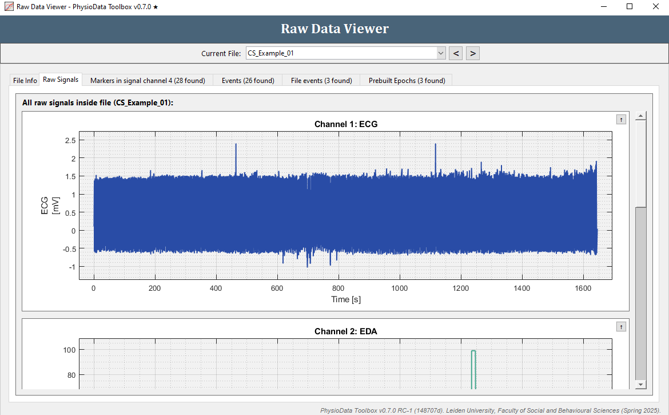The image size is (669, 415).
Task: Switch to the File Info tab
Action: [x=24, y=80]
